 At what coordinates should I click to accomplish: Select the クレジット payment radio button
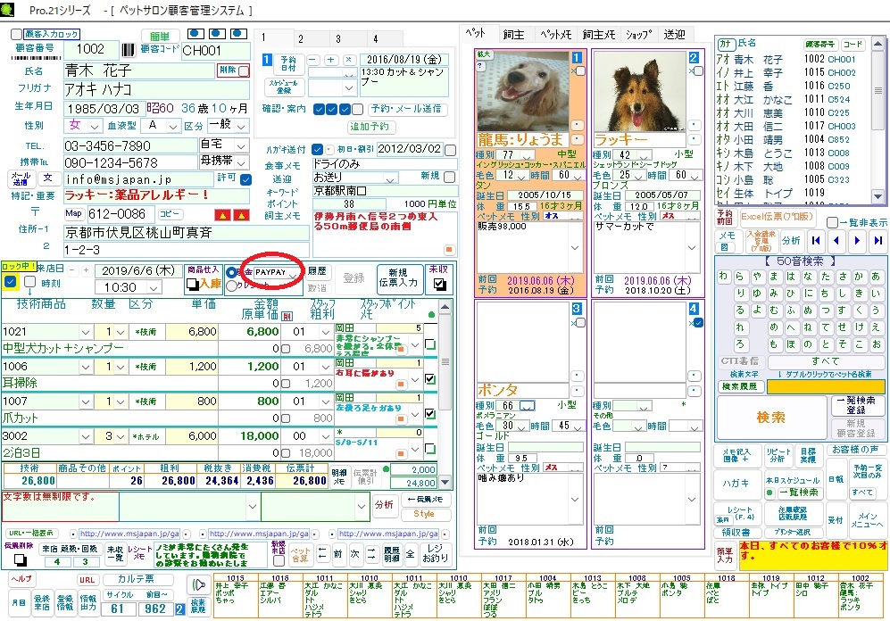click(231, 286)
